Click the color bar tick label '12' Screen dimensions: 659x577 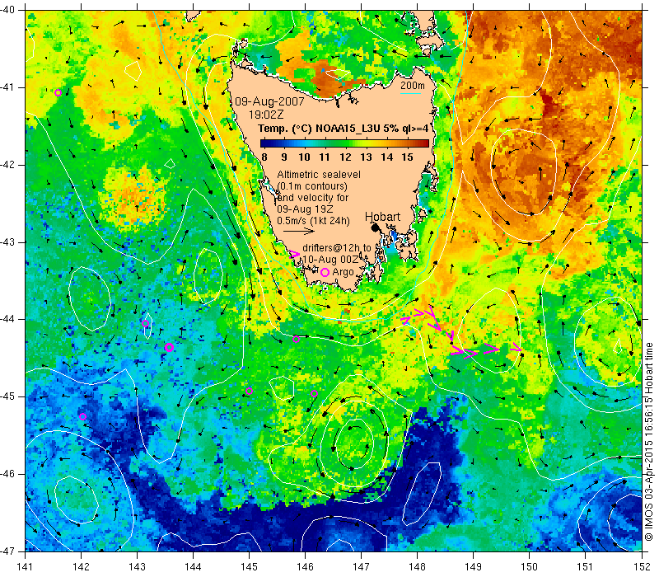pos(345,157)
